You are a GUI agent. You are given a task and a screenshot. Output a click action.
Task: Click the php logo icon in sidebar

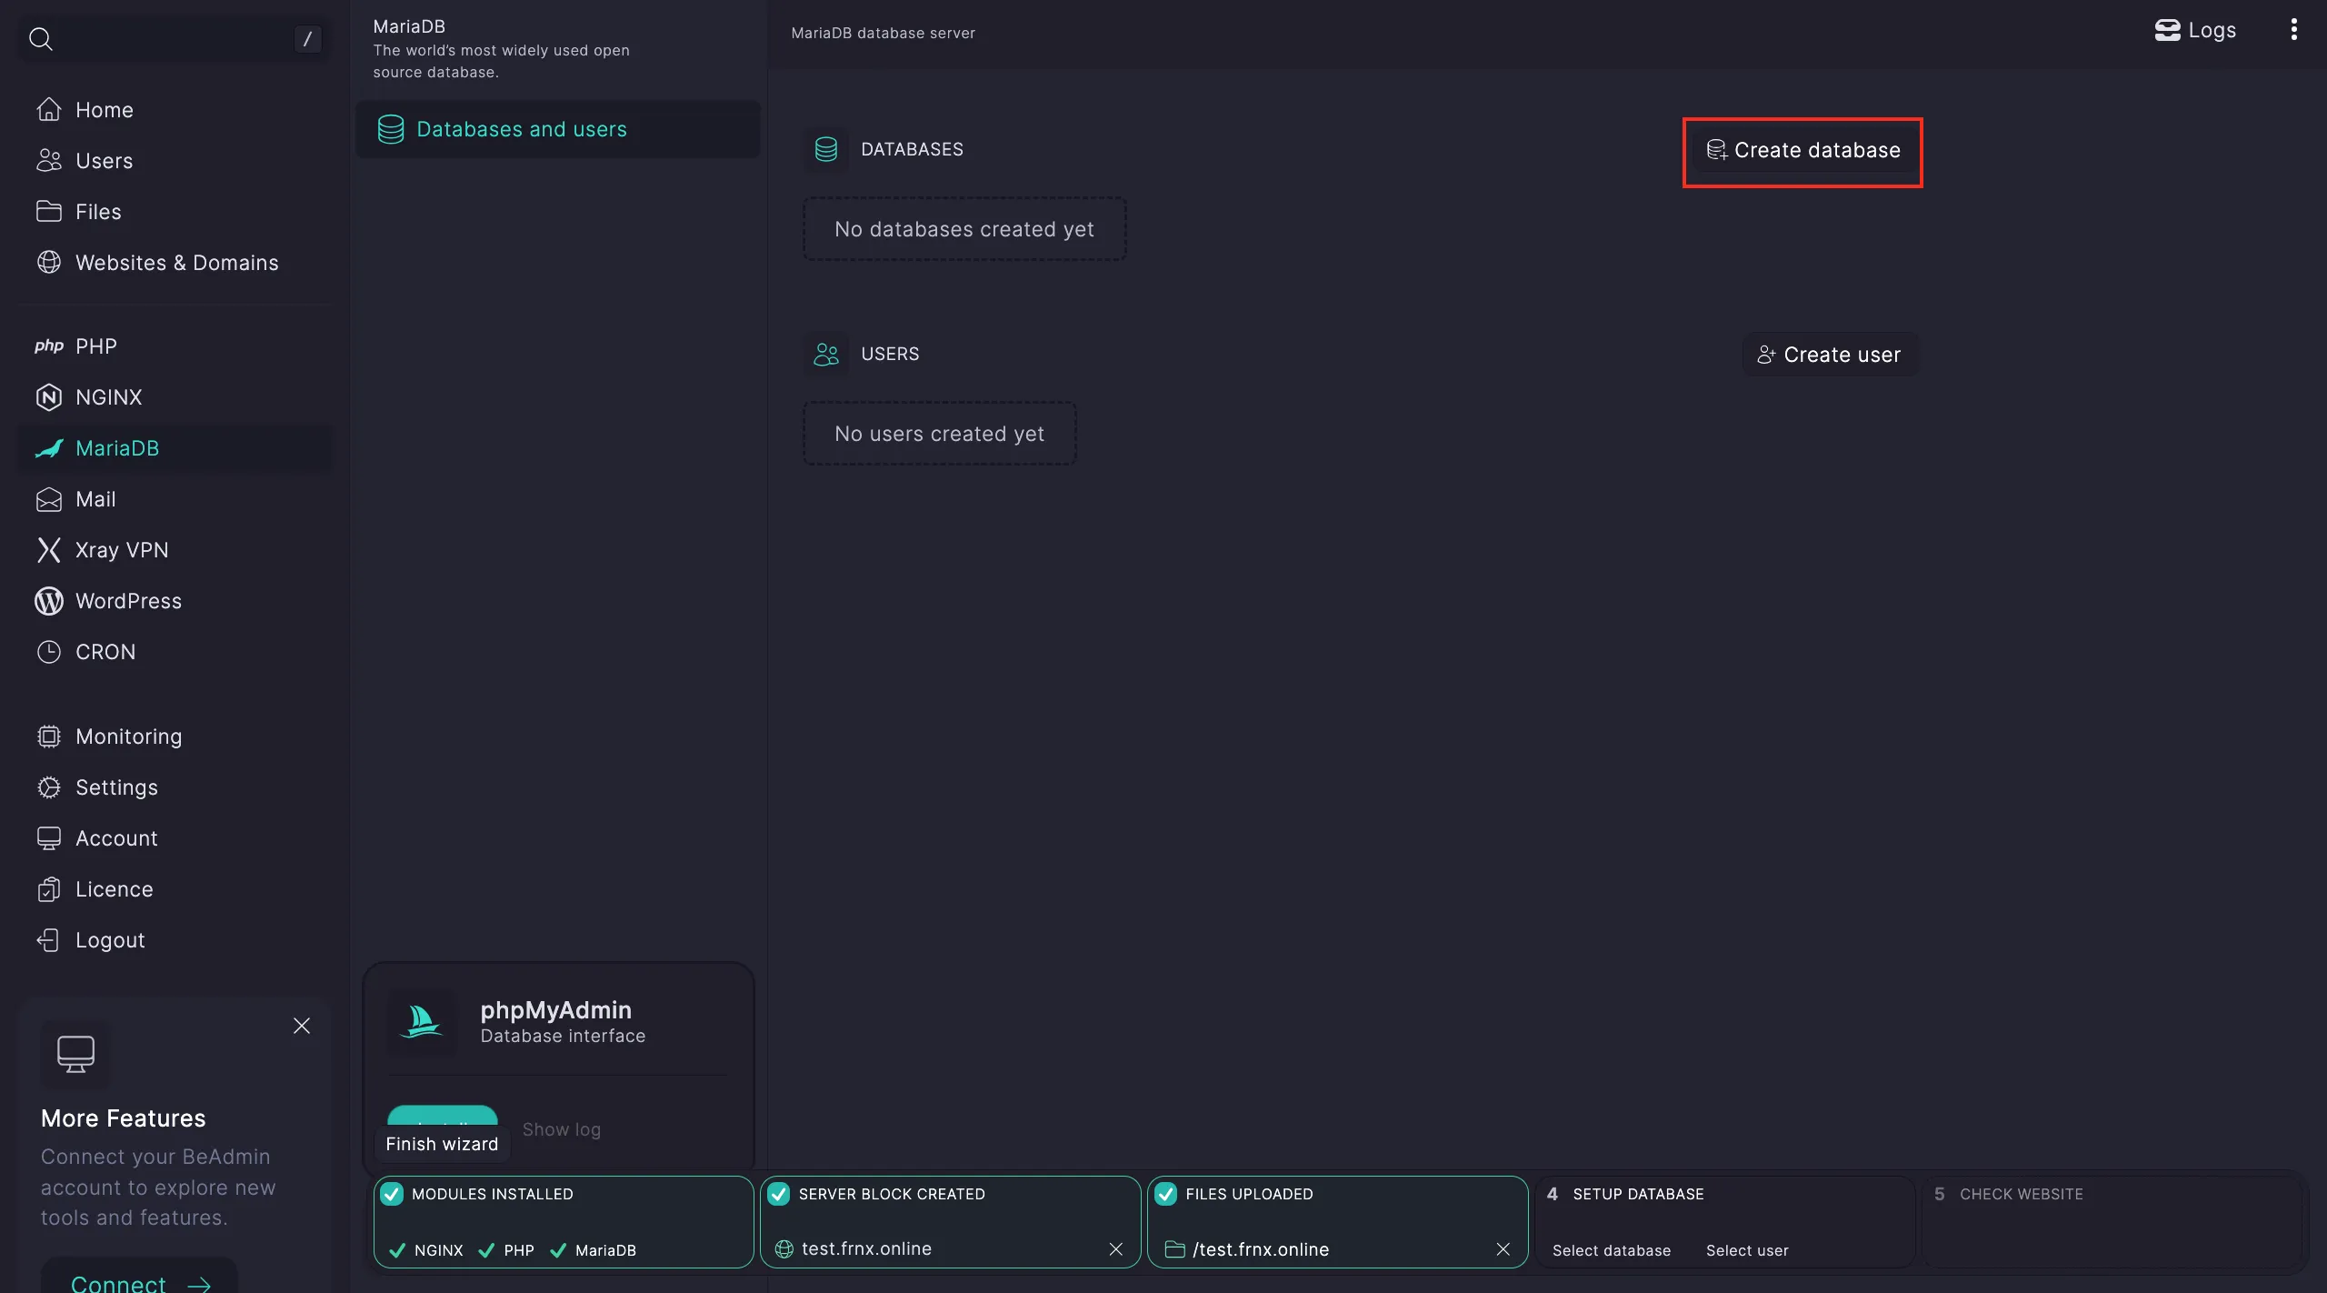click(x=49, y=346)
